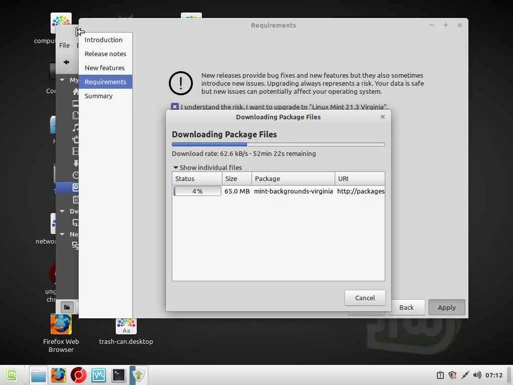Select the trash-can.desktop icon on desktop
The image size is (513, 385).
coord(126,331)
